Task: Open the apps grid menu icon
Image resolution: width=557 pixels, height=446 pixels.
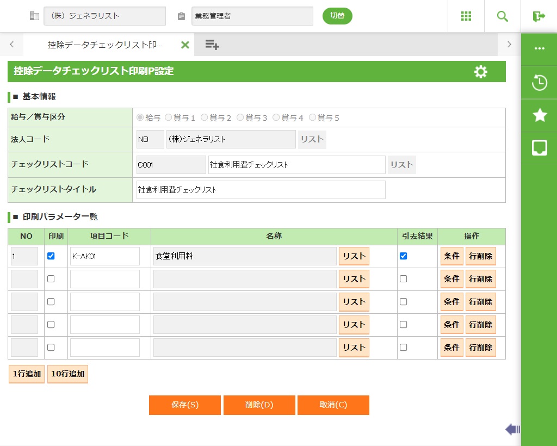Action: point(466,16)
